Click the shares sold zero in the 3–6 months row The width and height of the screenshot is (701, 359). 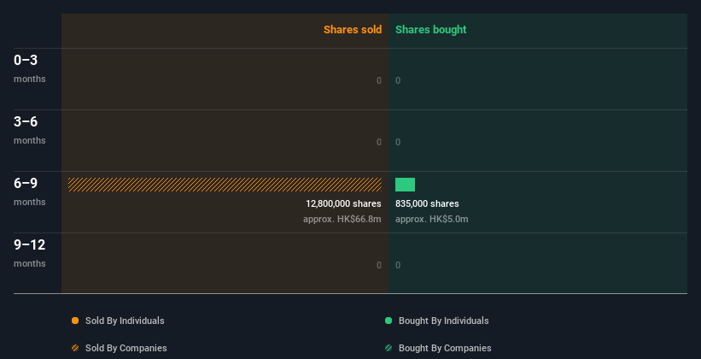coord(378,142)
